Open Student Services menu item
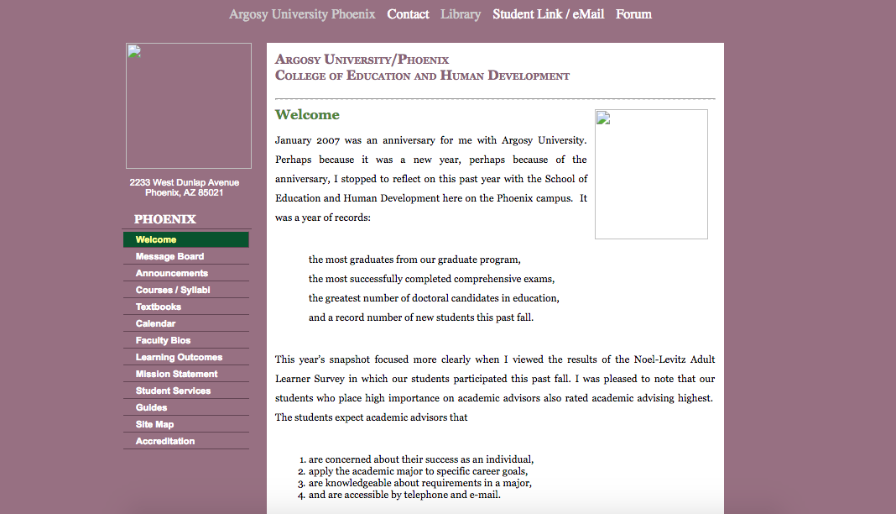Viewport: 896px width, 514px height. pos(186,391)
